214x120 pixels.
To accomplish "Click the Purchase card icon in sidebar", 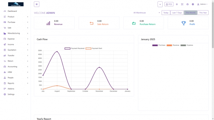I will (5, 22).
